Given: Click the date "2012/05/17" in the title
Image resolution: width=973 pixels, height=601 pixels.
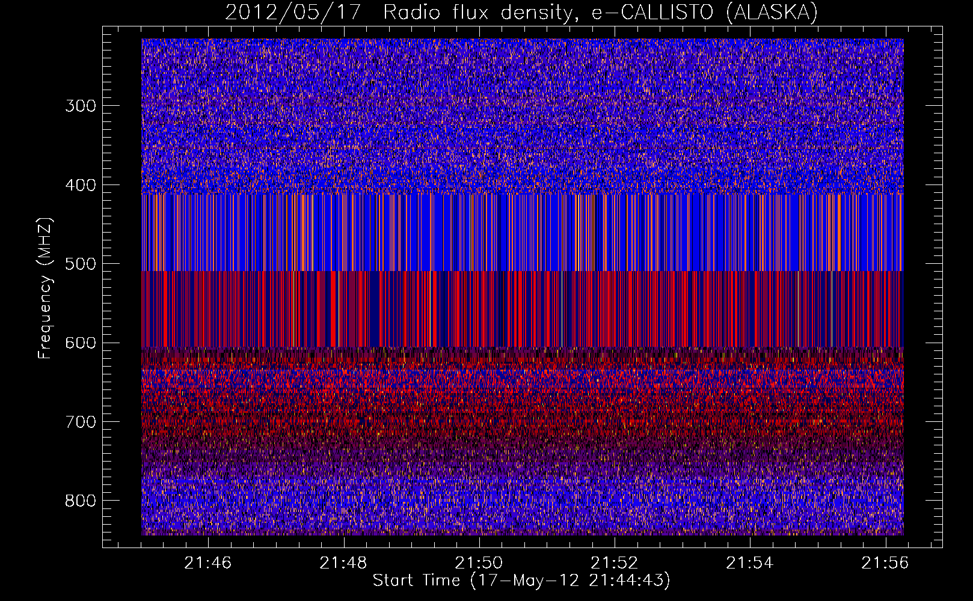Looking at the screenshot, I should [293, 12].
